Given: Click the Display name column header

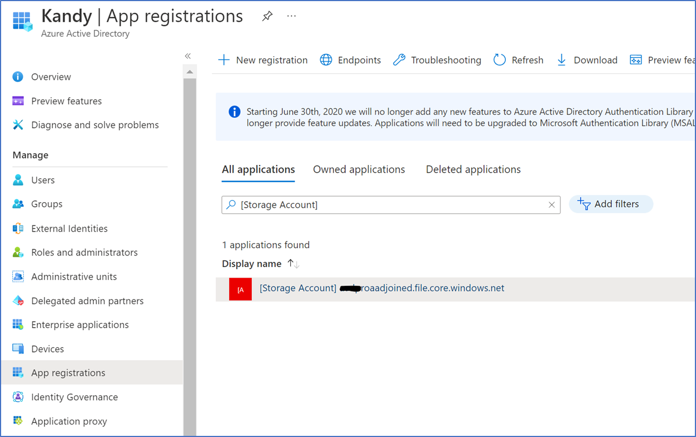Looking at the screenshot, I should tap(252, 264).
